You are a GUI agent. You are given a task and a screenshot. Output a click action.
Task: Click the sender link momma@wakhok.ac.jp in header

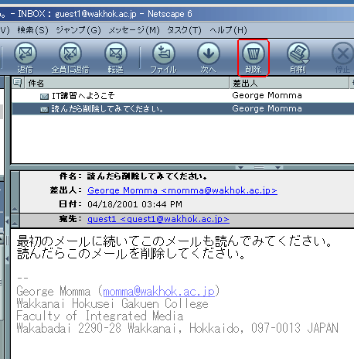[182, 190]
